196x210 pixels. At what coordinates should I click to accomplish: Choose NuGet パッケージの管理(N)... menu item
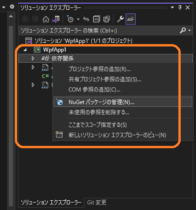pos(123,102)
